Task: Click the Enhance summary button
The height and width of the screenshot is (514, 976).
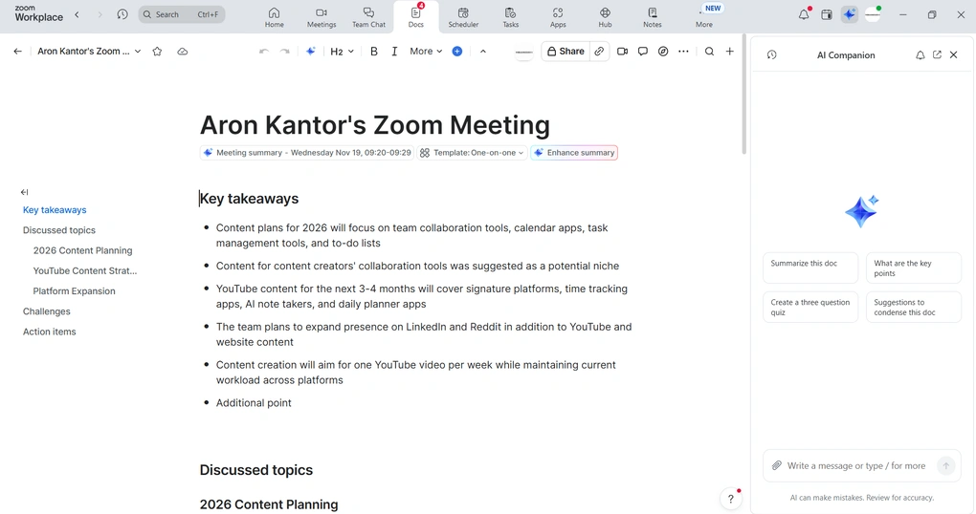Action: (x=574, y=152)
